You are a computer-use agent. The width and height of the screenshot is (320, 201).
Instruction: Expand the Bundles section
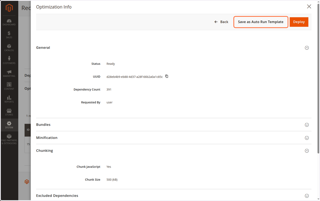[x=307, y=125]
